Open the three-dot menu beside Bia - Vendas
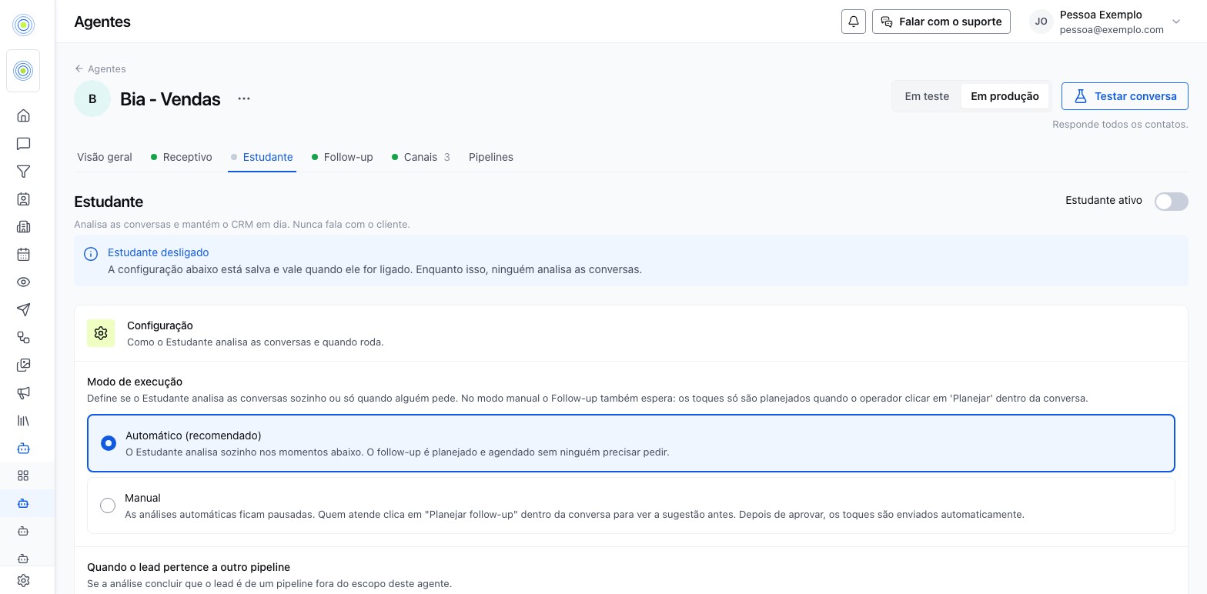 (244, 98)
